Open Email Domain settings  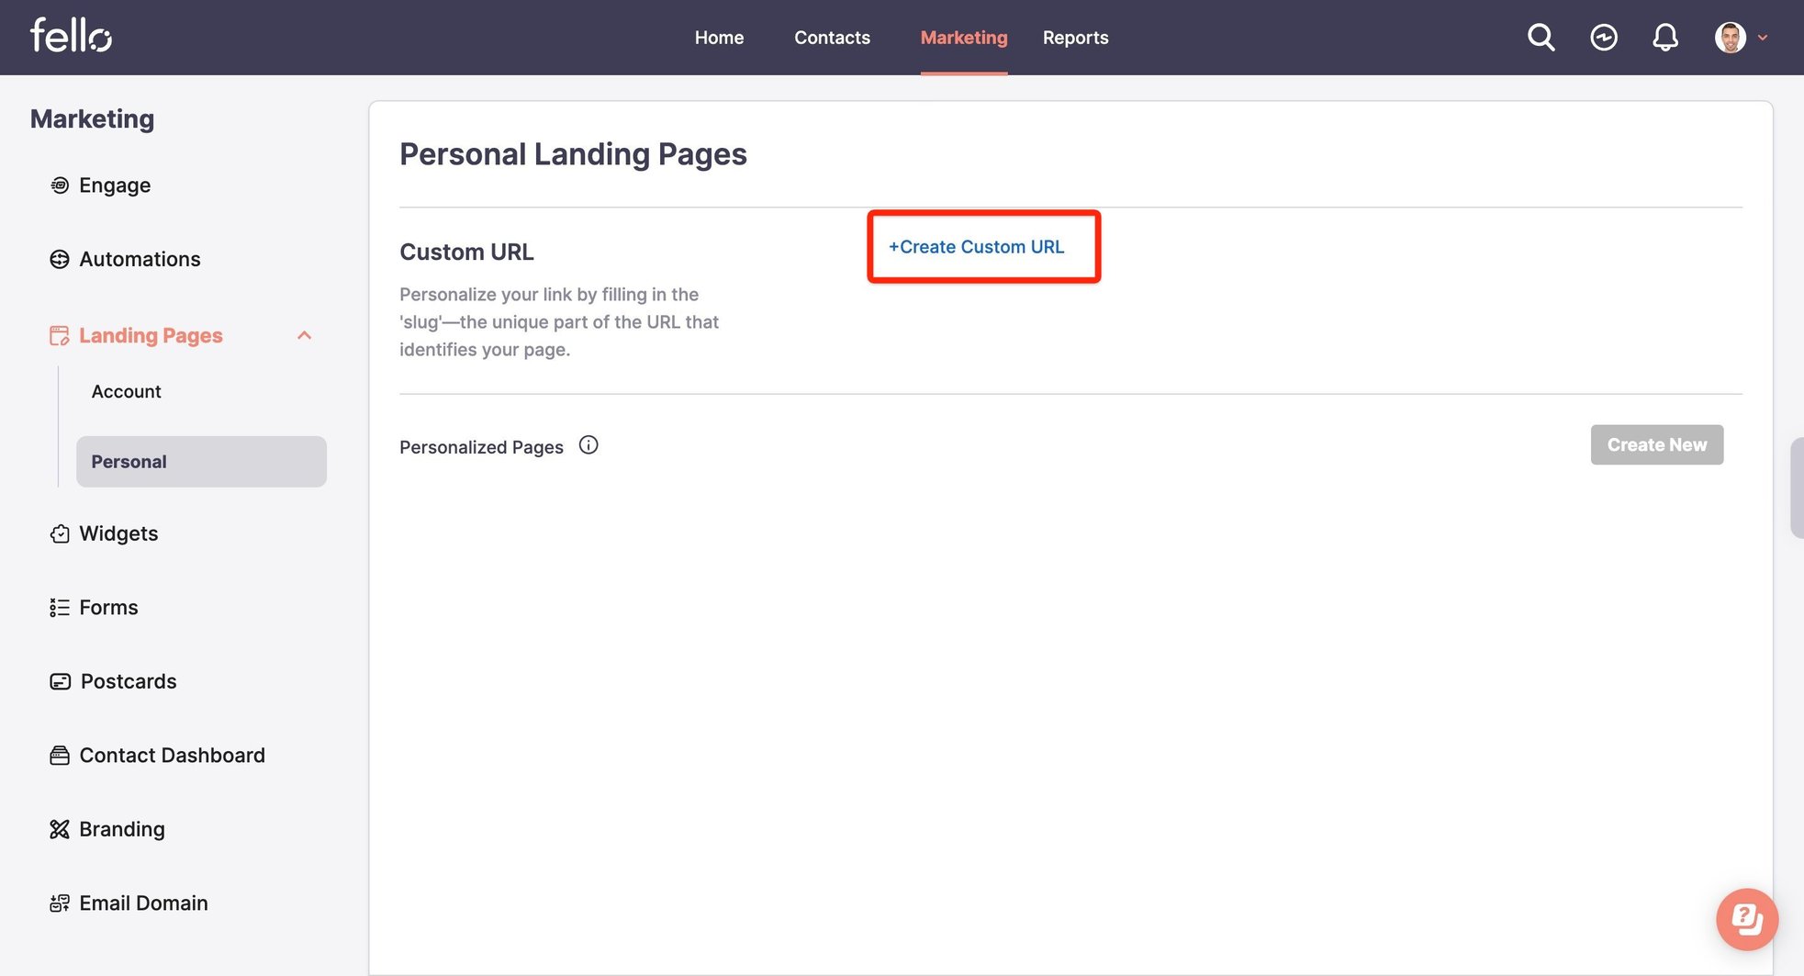point(142,903)
